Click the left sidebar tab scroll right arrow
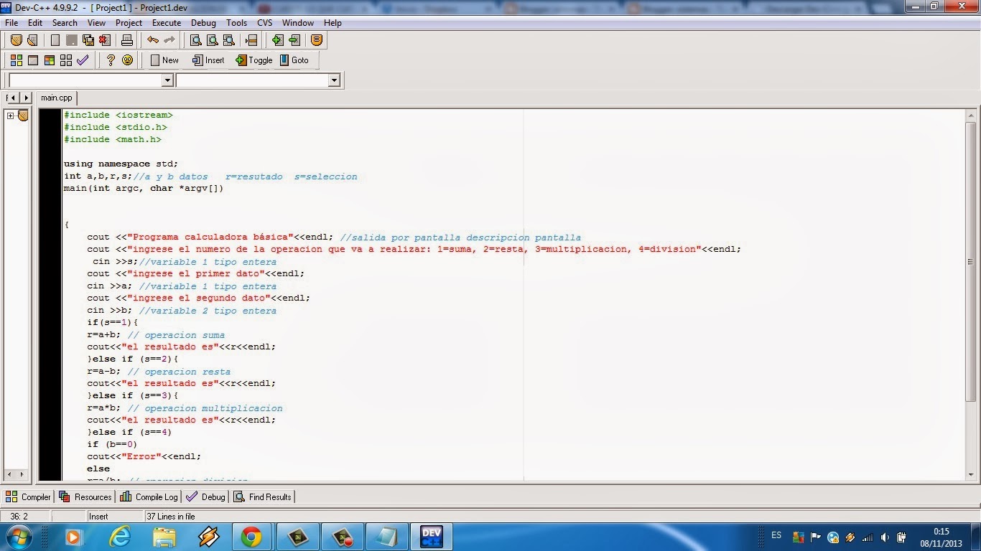 pyautogui.click(x=26, y=98)
